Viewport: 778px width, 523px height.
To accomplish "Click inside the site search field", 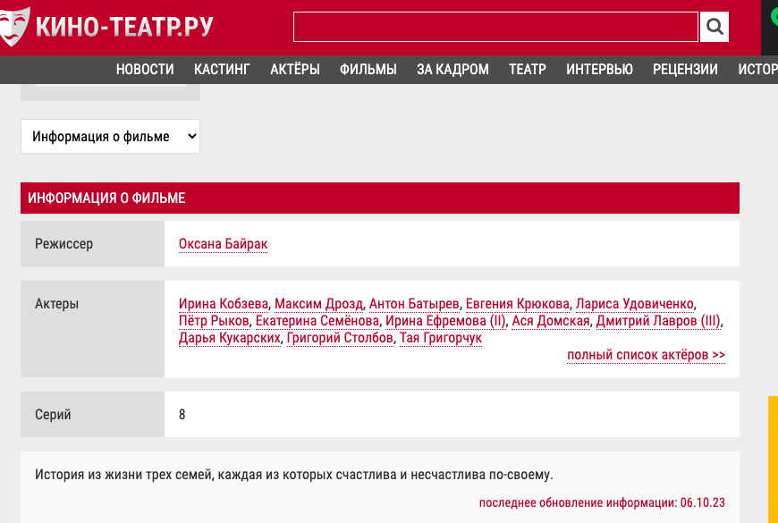I will click(495, 27).
